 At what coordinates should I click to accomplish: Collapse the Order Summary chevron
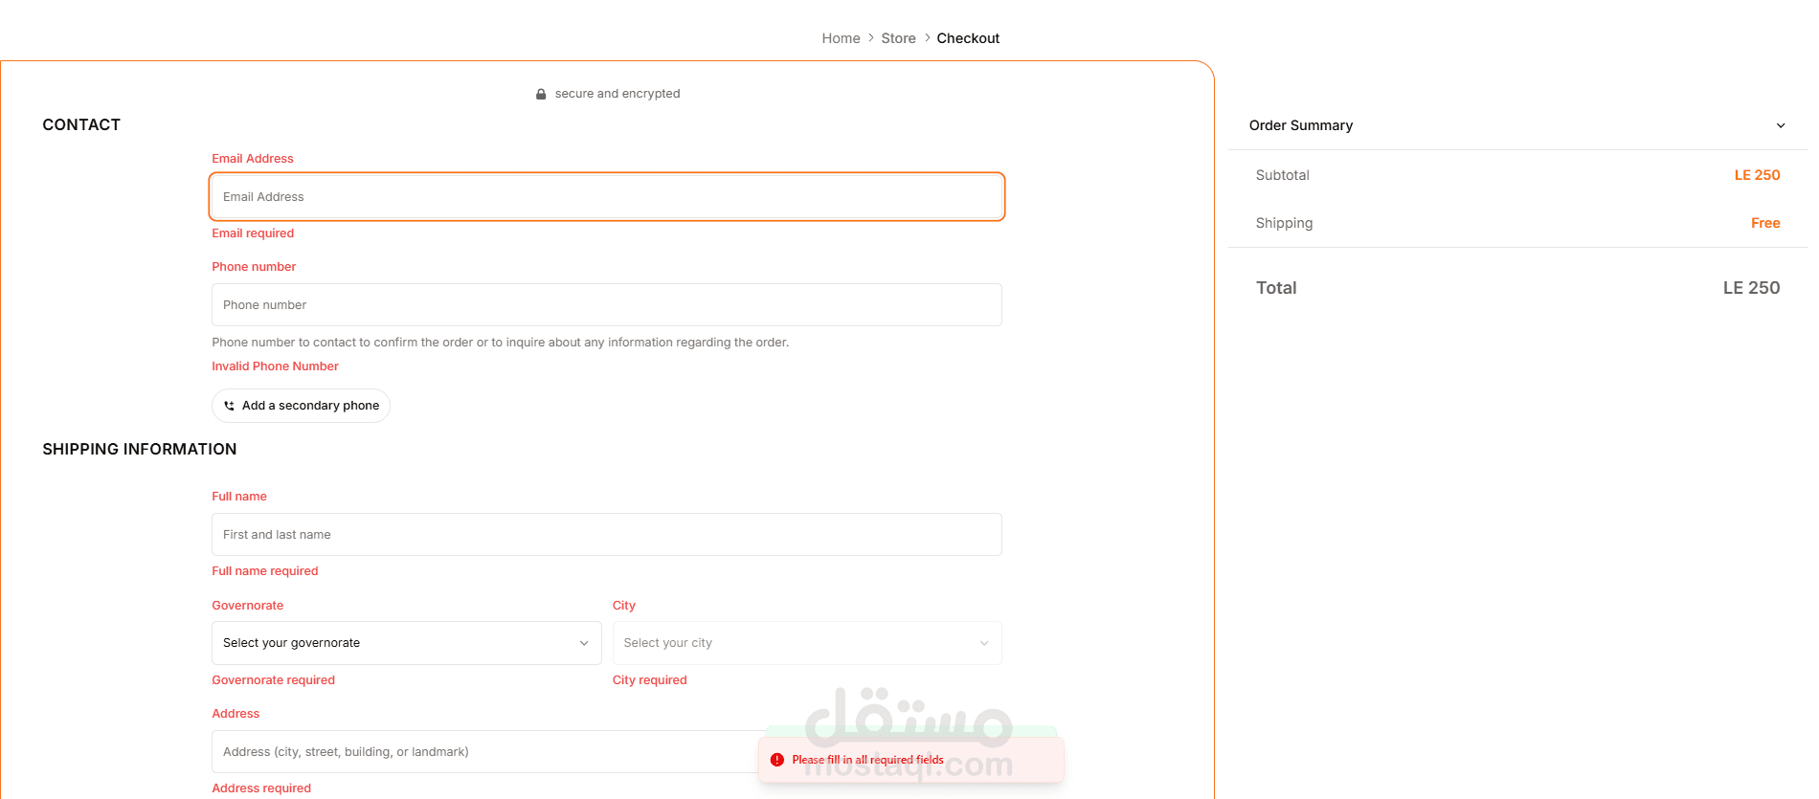coord(1781,125)
